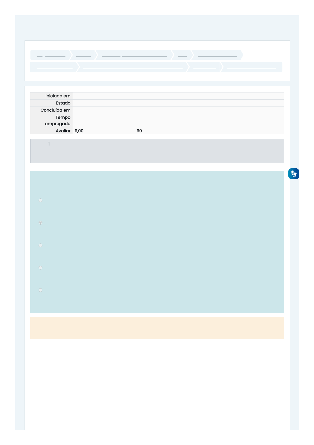The image size is (314, 445).
Task: Go to second breadcrumb in the top row
Action: (83, 55)
